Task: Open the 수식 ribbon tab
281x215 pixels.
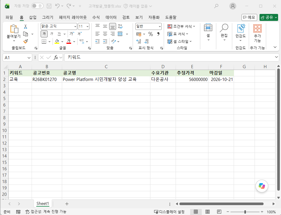Action: click(96, 17)
